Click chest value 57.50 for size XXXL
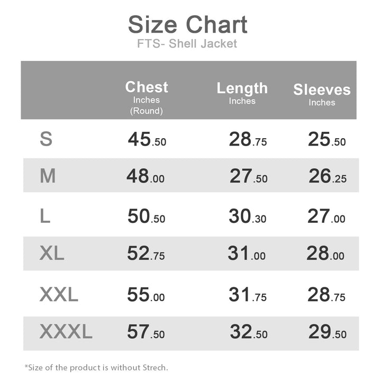 click(146, 333)
